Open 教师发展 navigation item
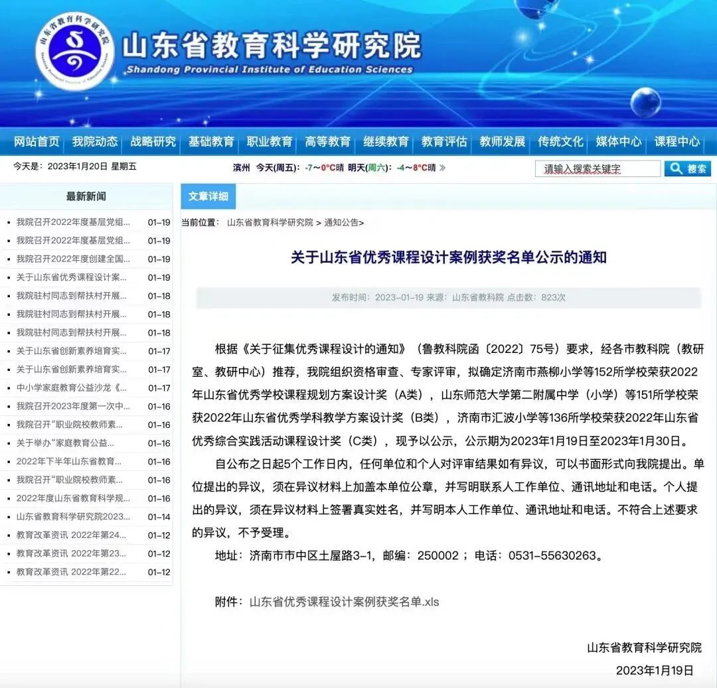This screenshot has height=688, width=717. (502, 141)
